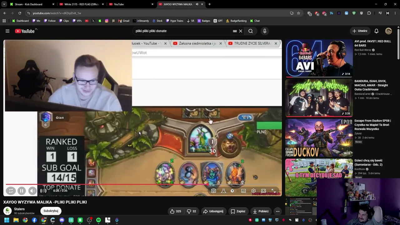
Task: Open the Chat bookmark
Action: [x=255, y=21]
